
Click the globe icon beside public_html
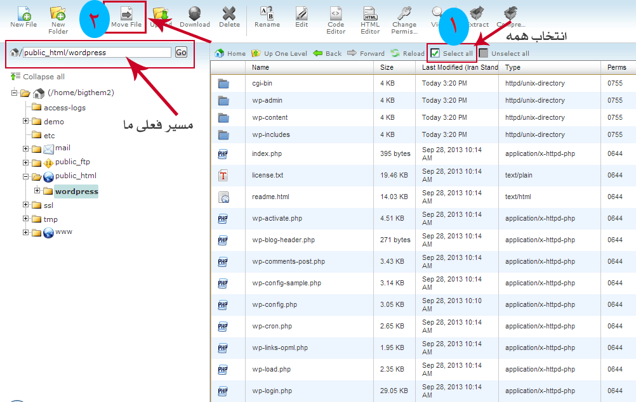pos(48,177)
